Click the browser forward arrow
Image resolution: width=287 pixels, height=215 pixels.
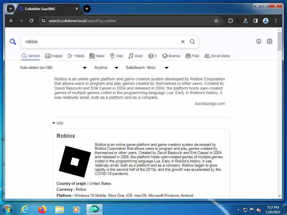click(21, 21)
